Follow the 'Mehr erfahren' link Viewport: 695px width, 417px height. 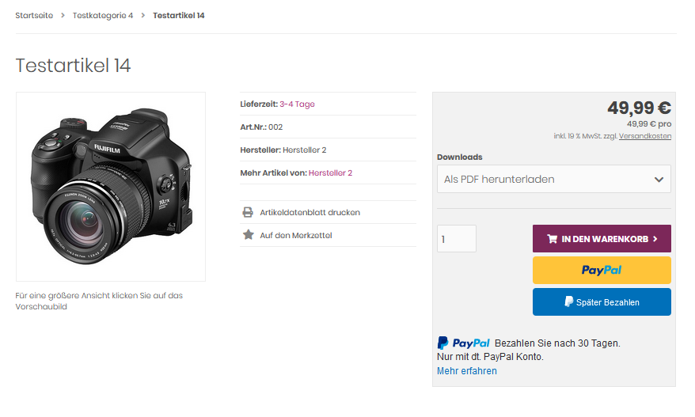[x=466, y=371]
